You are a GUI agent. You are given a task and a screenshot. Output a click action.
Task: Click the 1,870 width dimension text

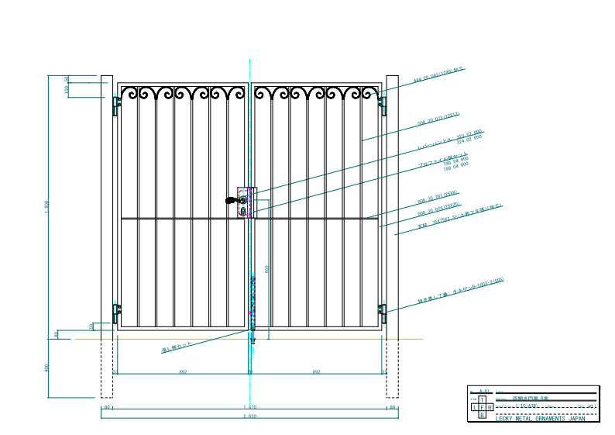coord(249,406)
